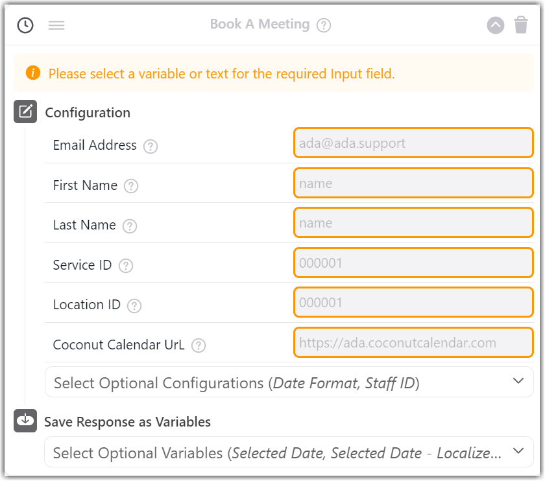Click help icon next to Location ID
545x481 pixels.
coord(134,305)
